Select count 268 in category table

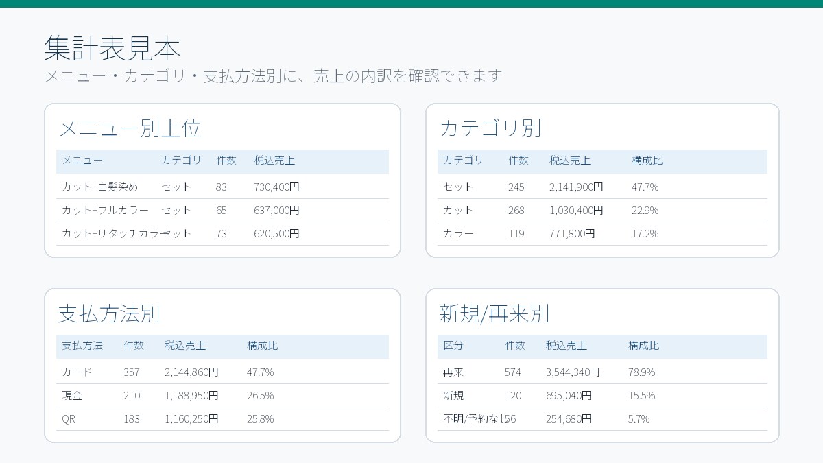[x=516, y=210]
